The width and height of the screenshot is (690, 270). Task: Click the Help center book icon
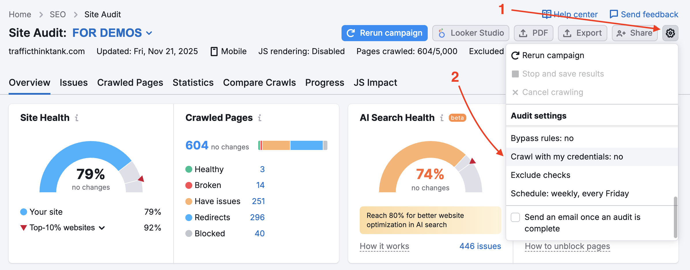pyautogui.click(x=546, y=14)
